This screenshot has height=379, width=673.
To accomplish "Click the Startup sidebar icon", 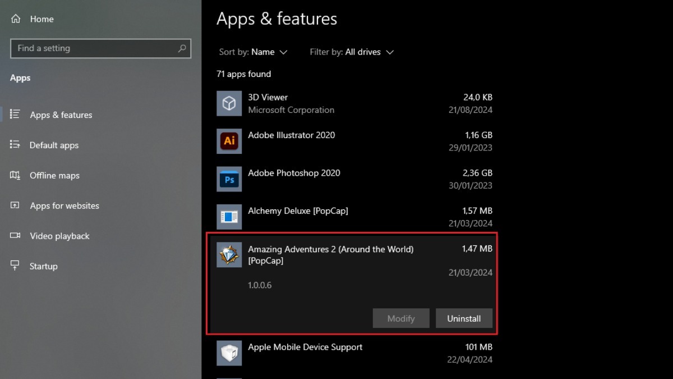I will pyautogui.click(x=15, y=266).
